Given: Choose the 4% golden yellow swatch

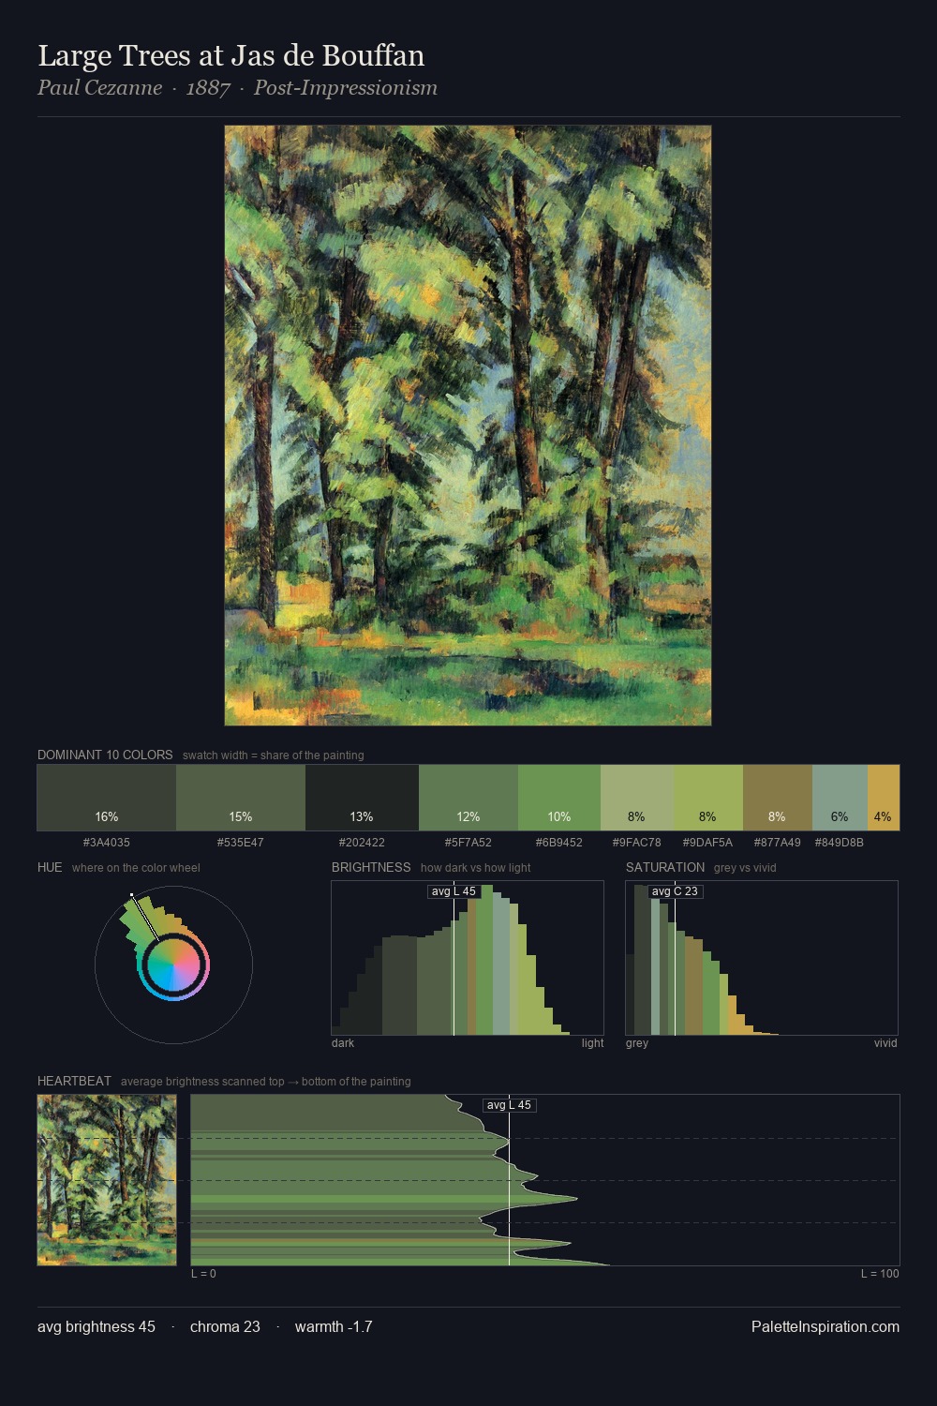Looking at the screenshot, I should (884, 798).
